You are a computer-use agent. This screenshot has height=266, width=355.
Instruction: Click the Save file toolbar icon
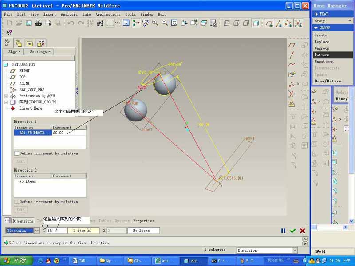tap(28, 23)
